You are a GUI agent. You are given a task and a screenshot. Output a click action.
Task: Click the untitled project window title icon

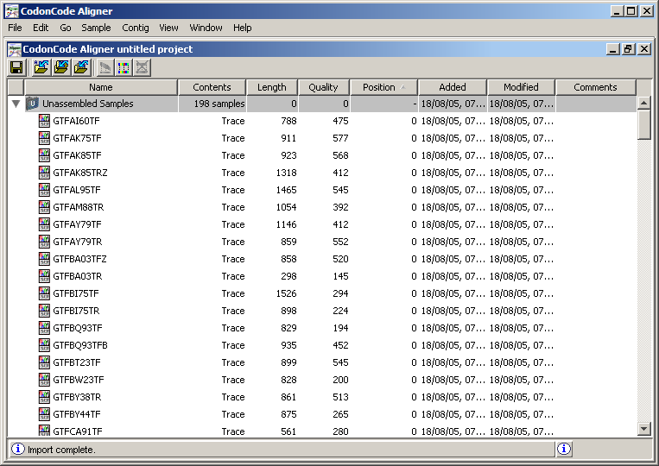click(15, 49)
